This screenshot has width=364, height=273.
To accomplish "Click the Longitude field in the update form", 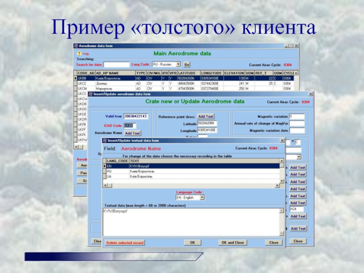I will (207, 130).
